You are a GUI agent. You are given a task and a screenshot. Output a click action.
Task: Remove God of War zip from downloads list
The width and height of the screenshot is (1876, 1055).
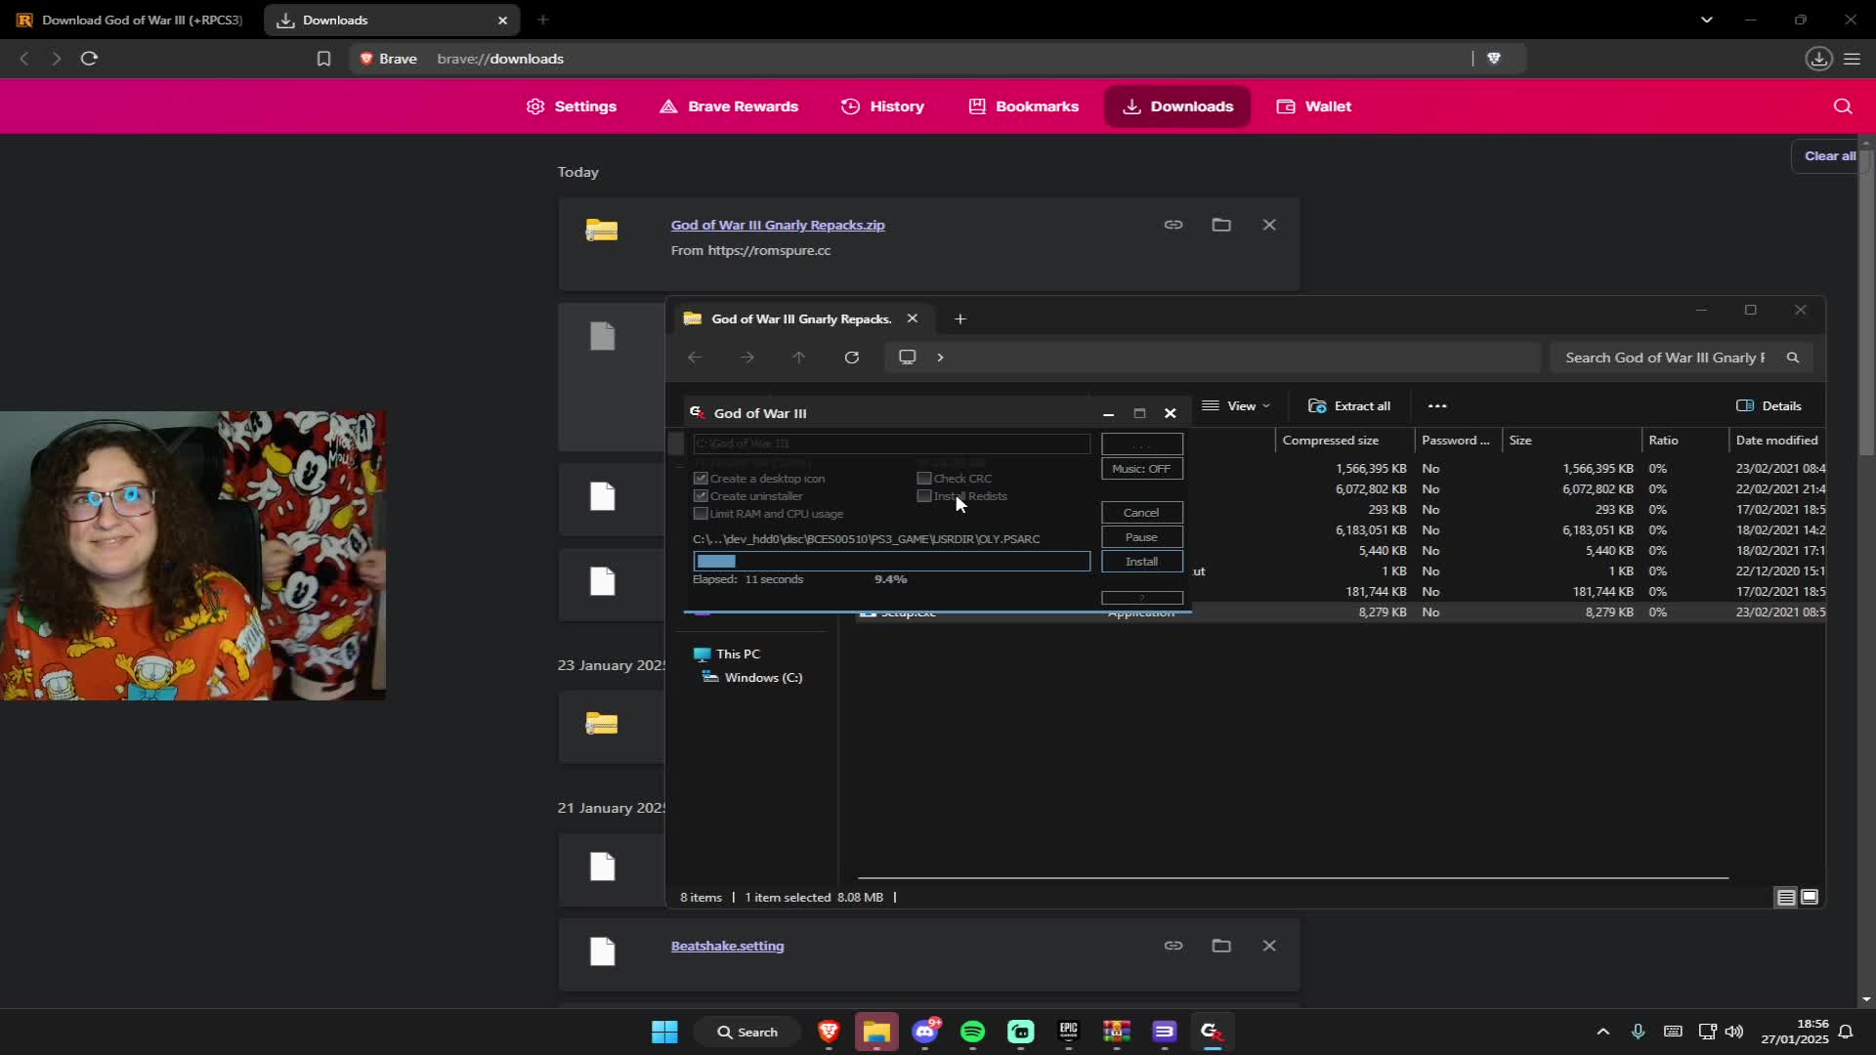coord(1269,225)
